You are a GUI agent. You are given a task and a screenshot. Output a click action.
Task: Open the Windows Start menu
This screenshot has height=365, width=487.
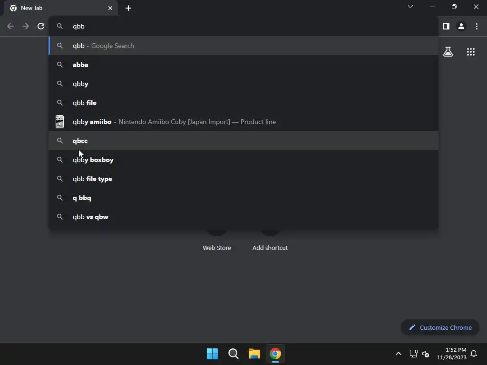213,354
